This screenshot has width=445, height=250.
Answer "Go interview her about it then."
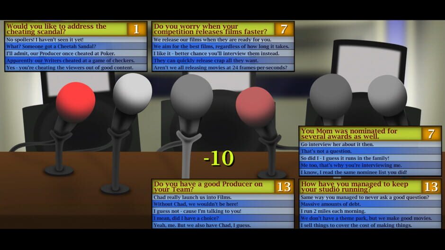(x=370, y=144)
